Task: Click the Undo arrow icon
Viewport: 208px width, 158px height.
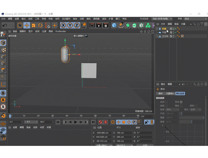Action: [5, 25]
